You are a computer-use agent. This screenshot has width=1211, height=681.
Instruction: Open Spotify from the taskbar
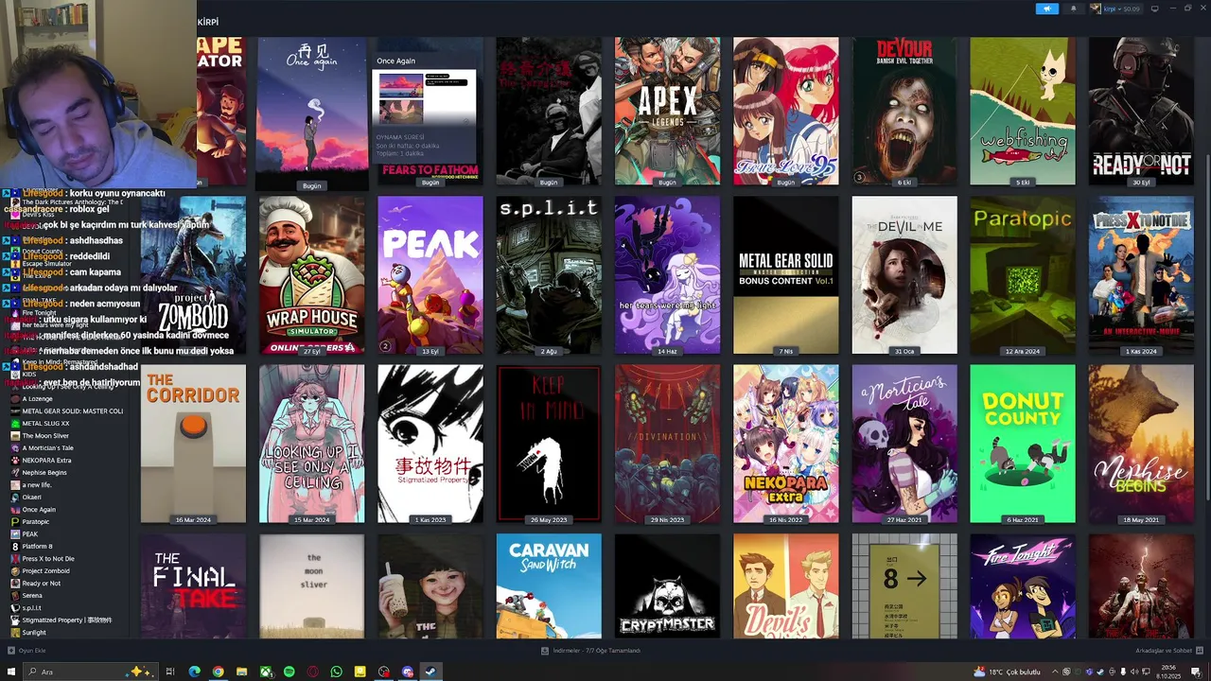pyautogui.click(x=289, y=672)
